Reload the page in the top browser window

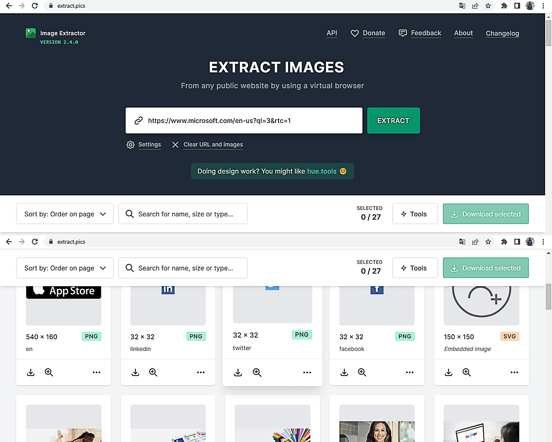pyautogui.click(x=35, y=6)
